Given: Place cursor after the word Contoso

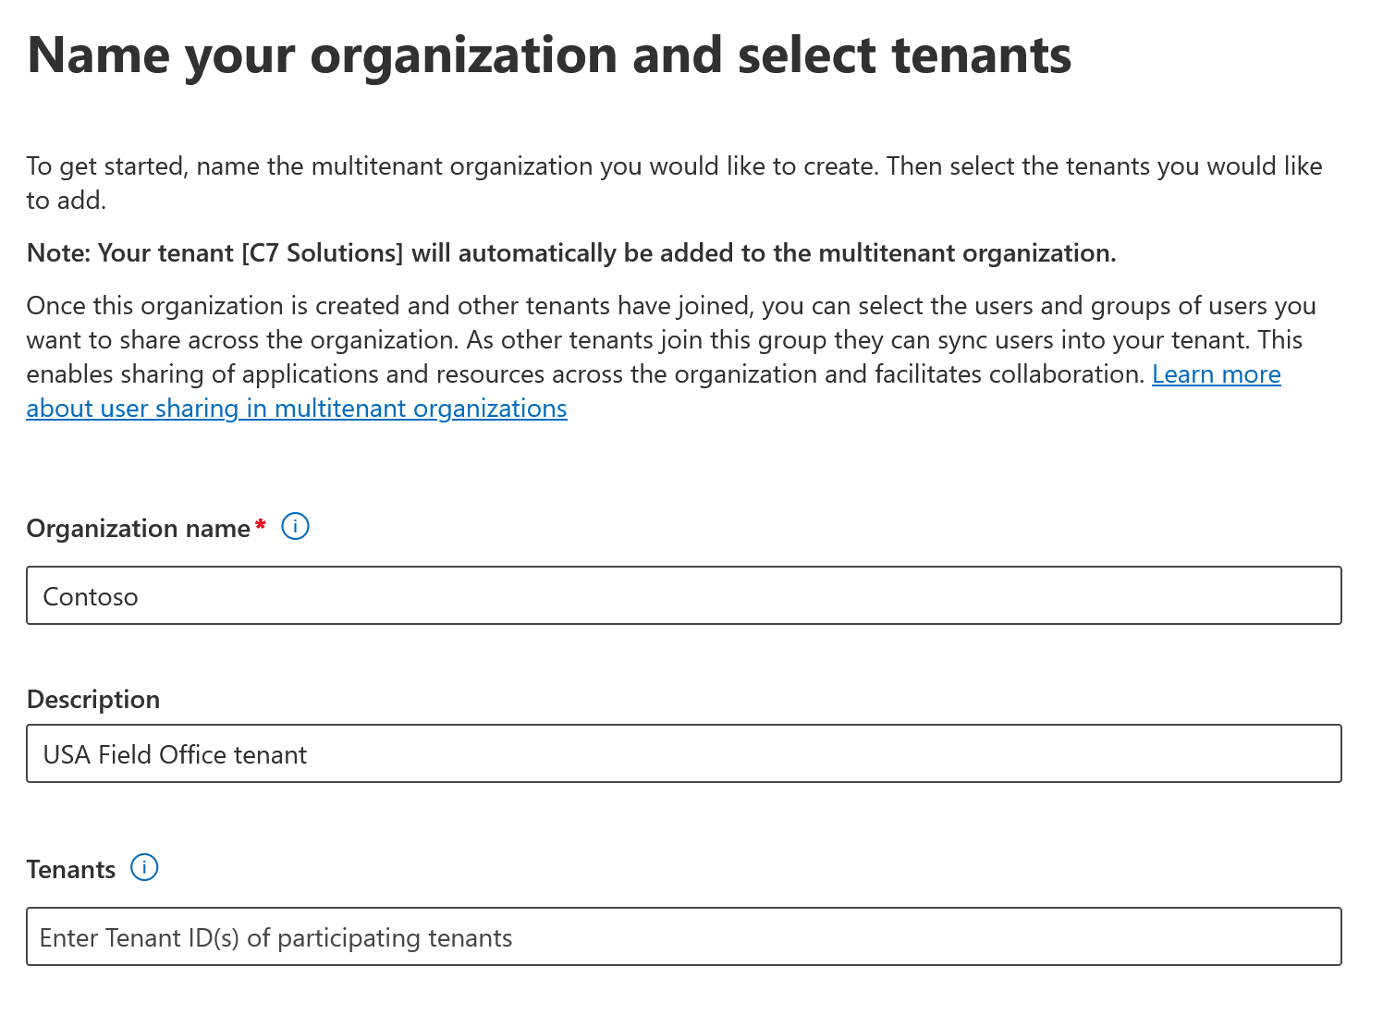Looking at the screenshot, I should (x=140, y=597).
